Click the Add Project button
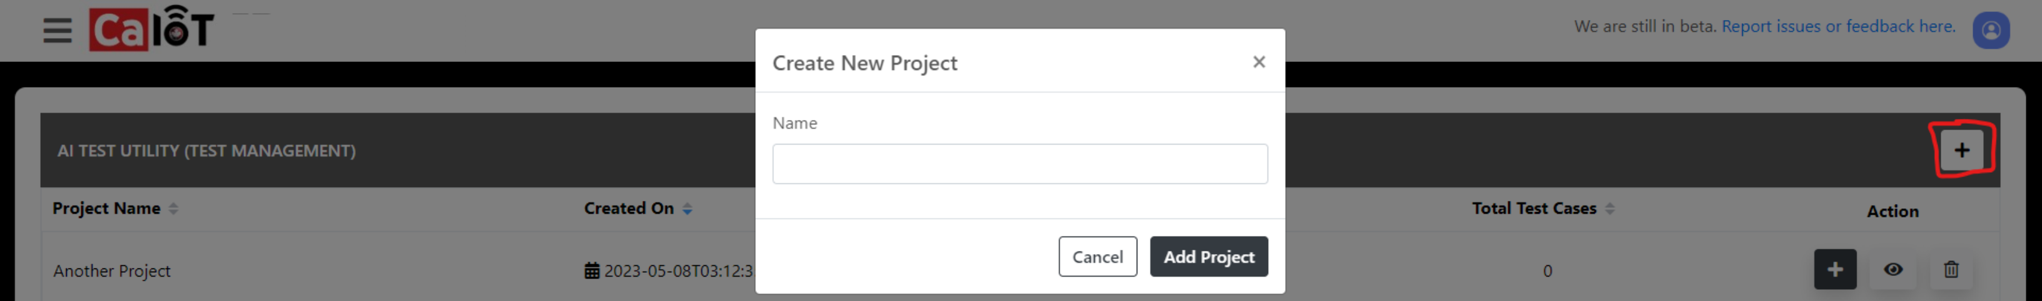The width and height of the screenshot is (2042, 301). pyautogui.click(x=1208, y=257)
